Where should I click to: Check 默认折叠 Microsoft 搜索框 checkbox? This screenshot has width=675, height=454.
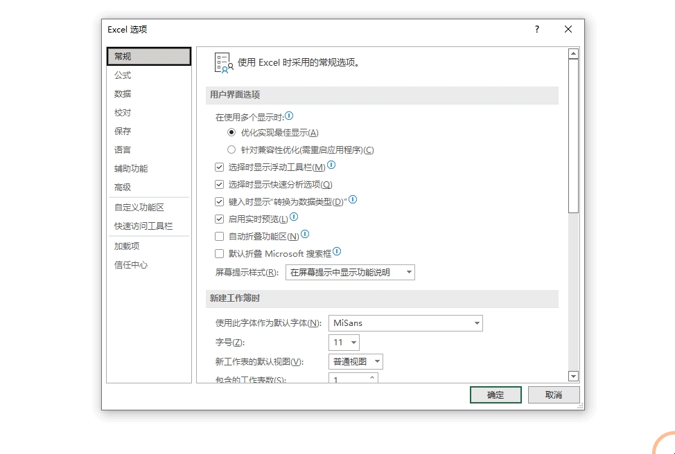(x=220, y=254)
